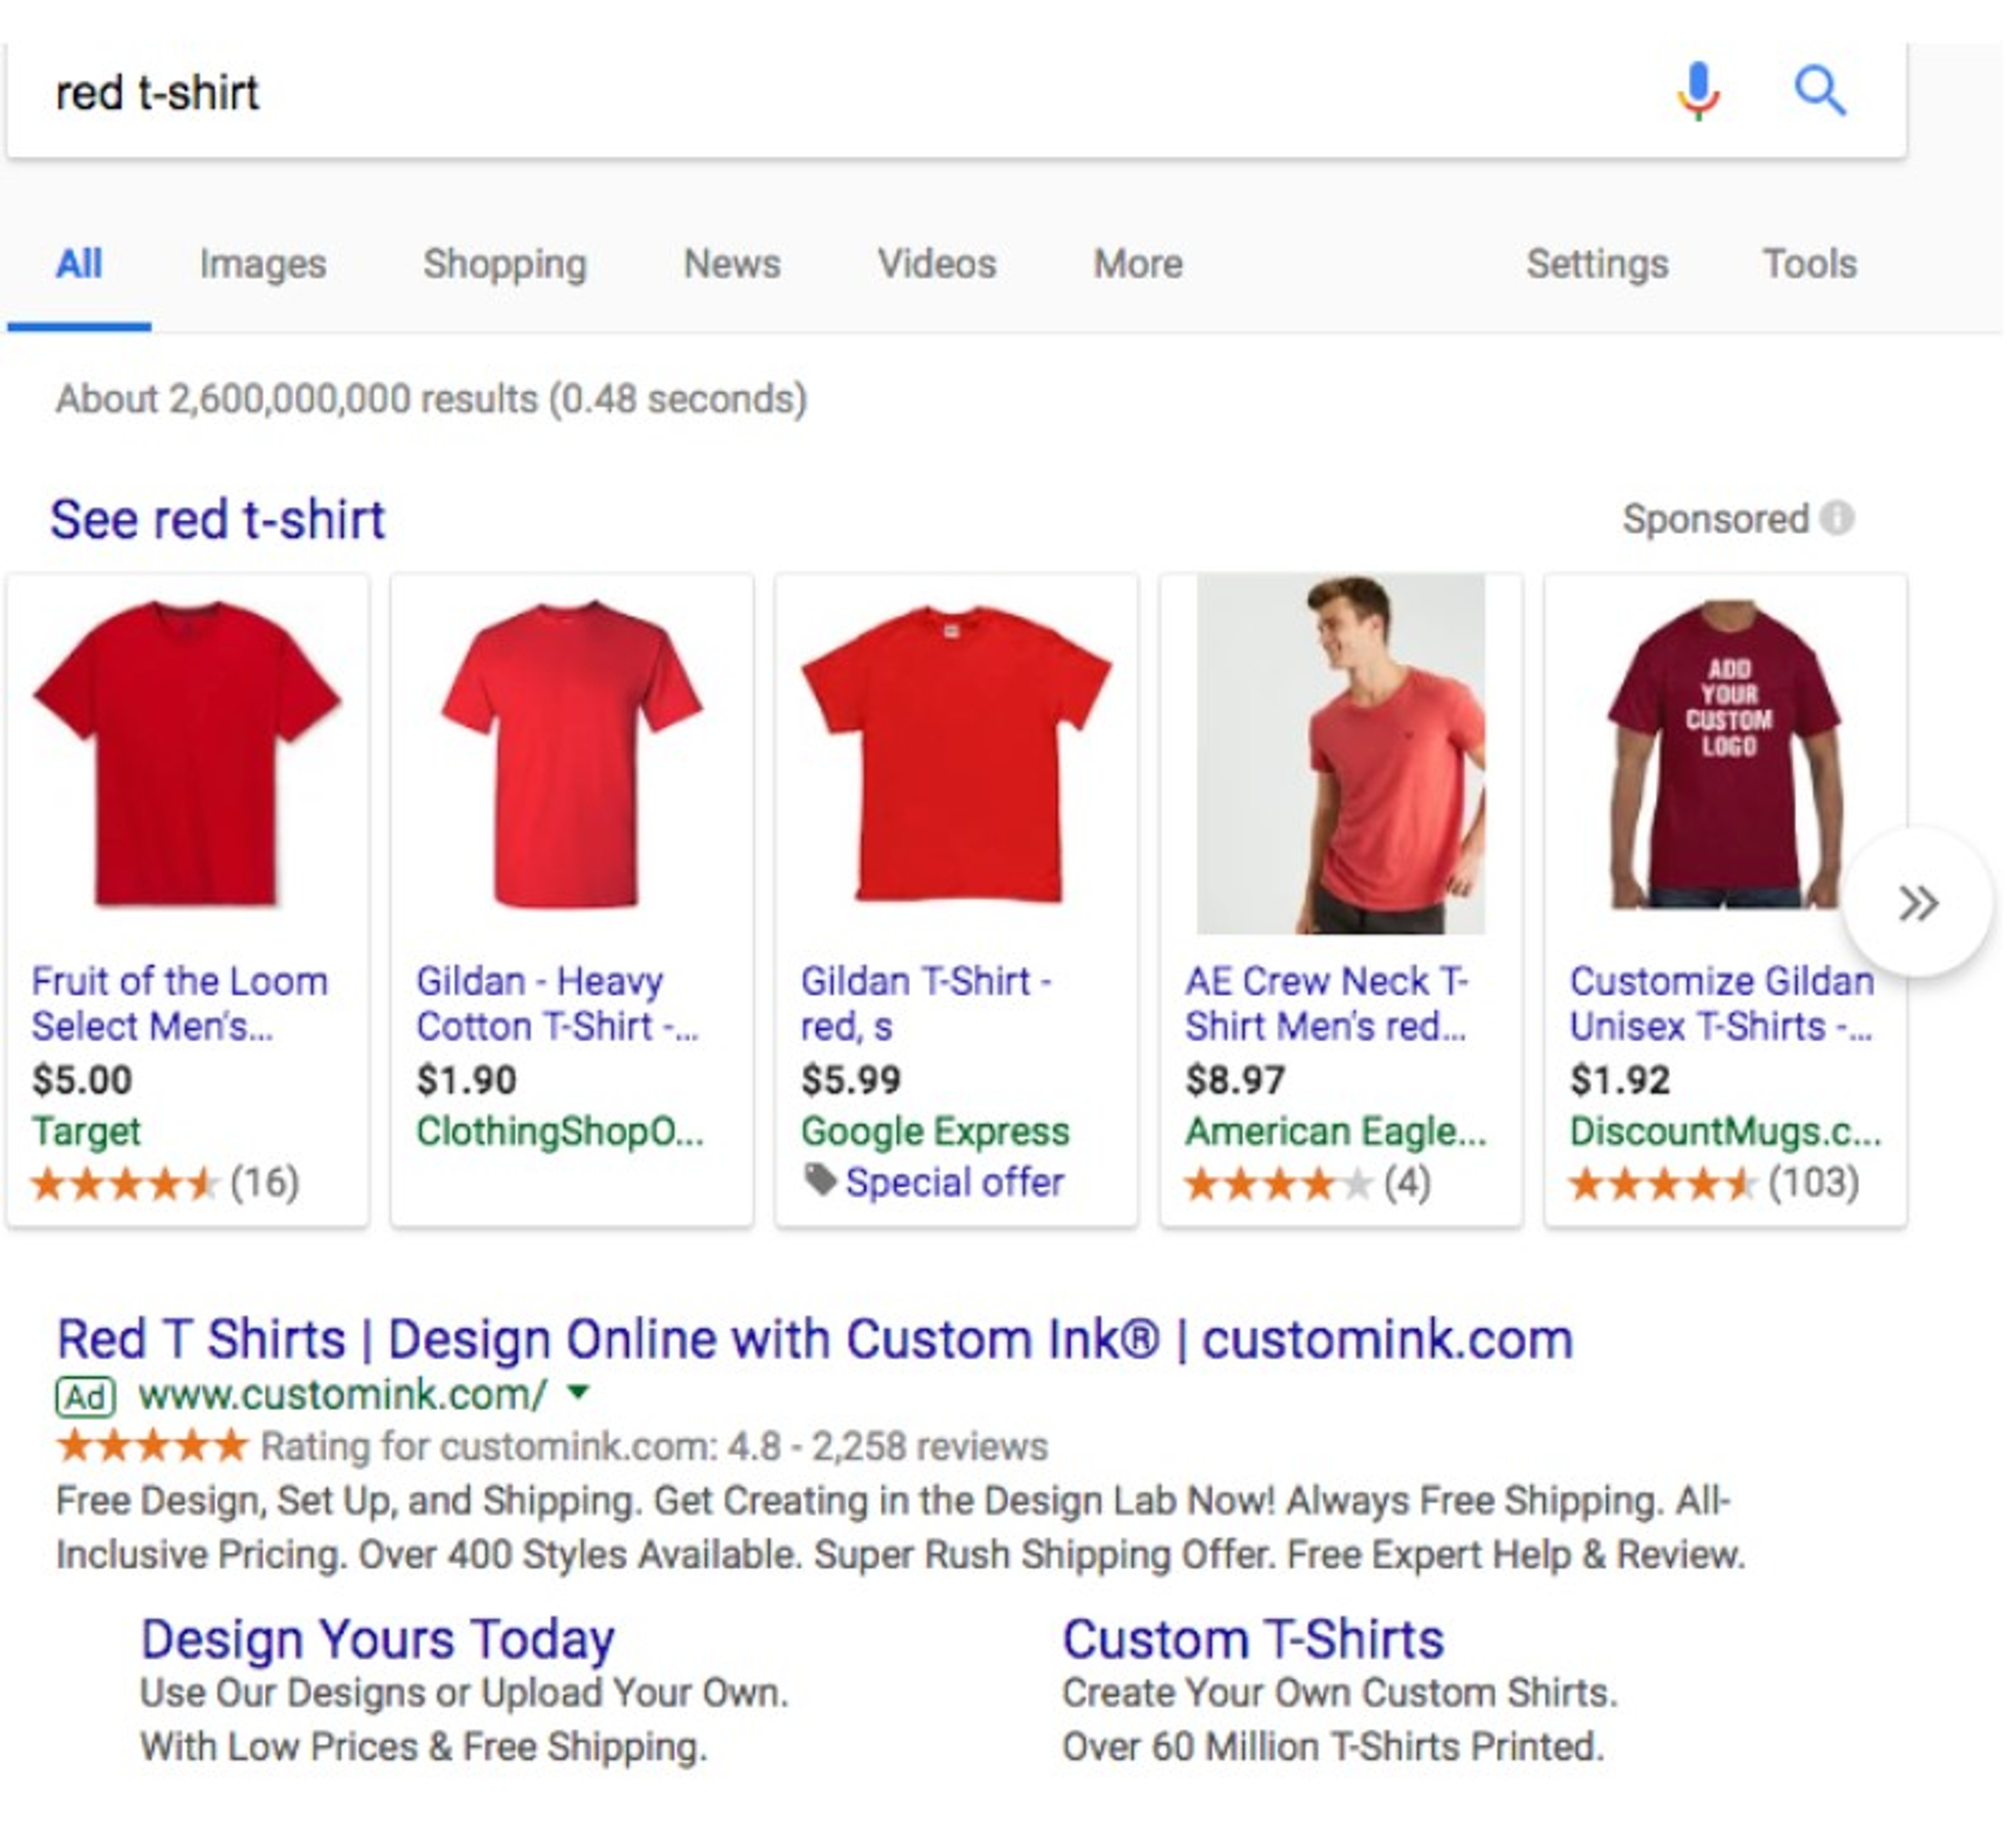Switch to the Shopping tab
2007x1848 pixels.
(x=504, y=264)
